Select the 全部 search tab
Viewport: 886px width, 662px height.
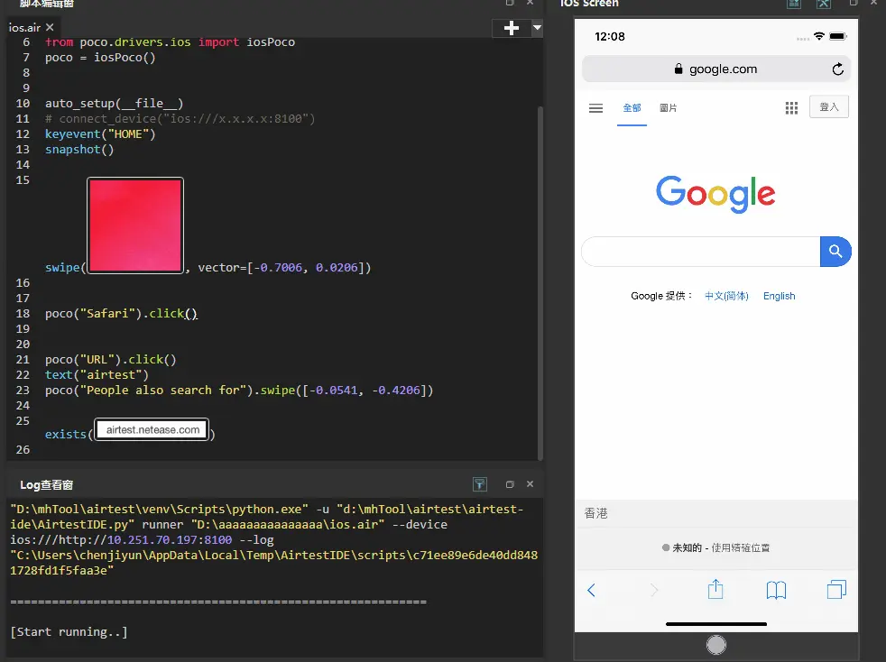pyautogui.click(x=632, y=108)
